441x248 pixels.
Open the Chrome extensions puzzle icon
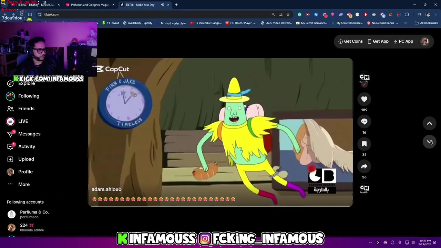[x=407, y=14]
